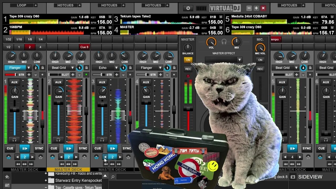The width and height of the screenshot is (336, 189).
Task: Click the Cue 8 hotcue pad
Action: coord(85,47)
